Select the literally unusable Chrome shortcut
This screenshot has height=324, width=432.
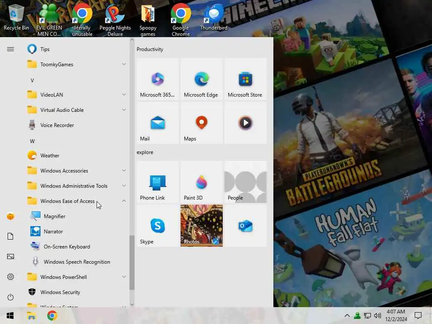82,19
